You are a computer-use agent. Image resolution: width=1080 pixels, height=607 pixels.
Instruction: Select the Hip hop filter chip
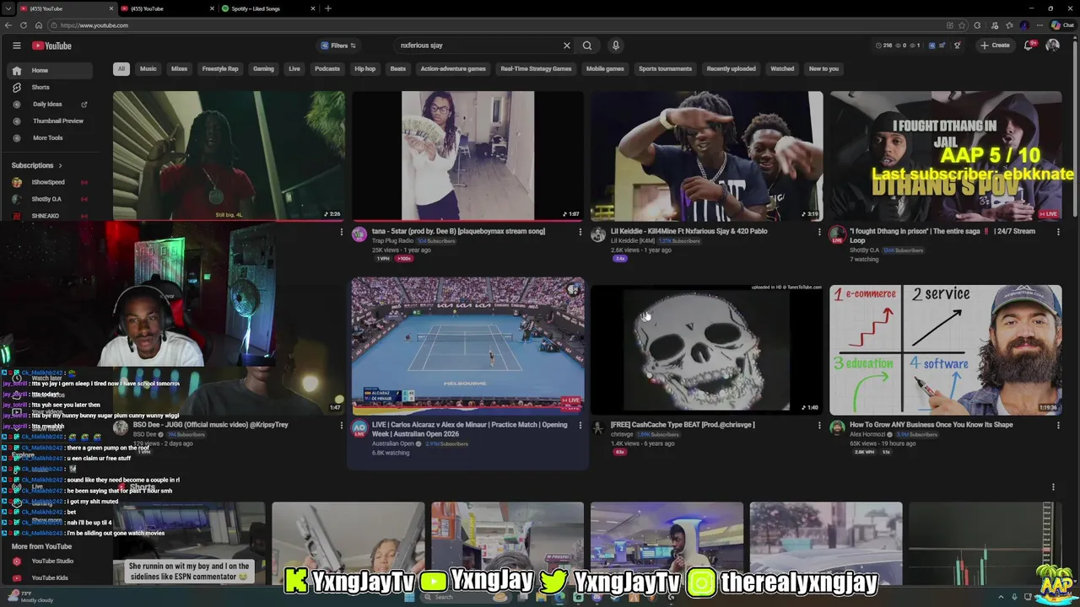click(x=365, y=69)
